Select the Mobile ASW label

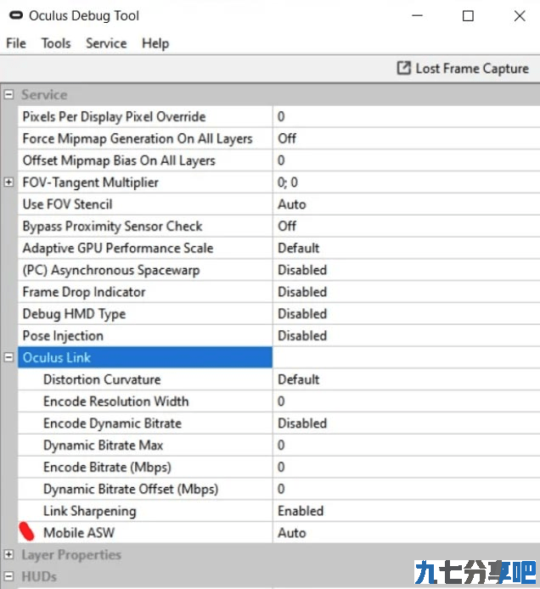click(79, 533)
